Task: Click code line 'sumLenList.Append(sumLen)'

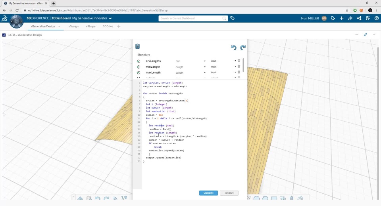Action: click(166, 151)
